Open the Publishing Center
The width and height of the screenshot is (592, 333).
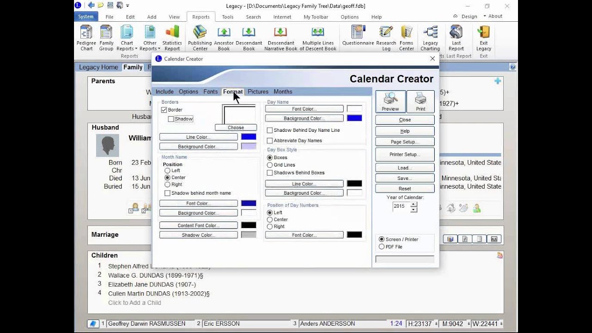point(200,38)
